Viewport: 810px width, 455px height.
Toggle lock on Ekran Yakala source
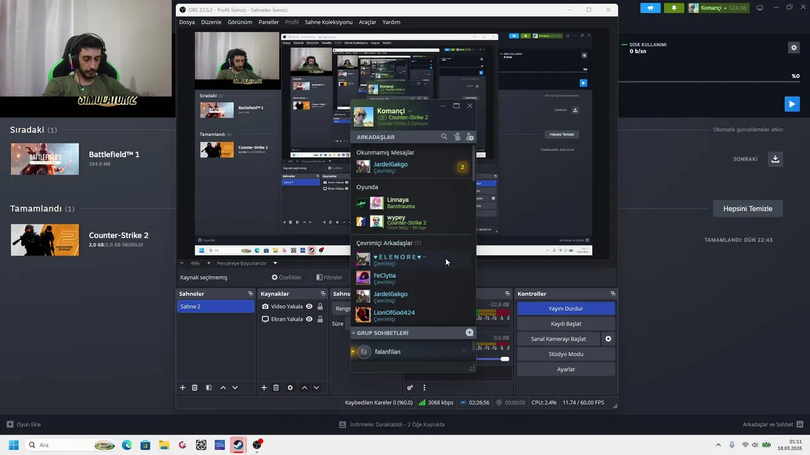[320, 319]
